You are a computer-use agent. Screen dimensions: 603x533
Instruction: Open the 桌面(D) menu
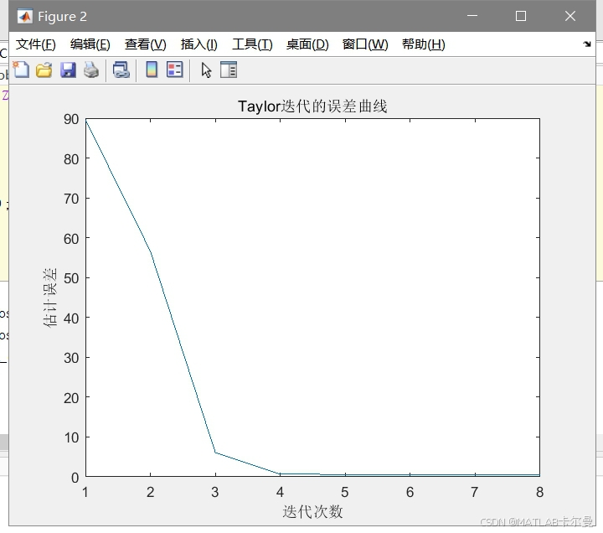[x=307, y=44]
